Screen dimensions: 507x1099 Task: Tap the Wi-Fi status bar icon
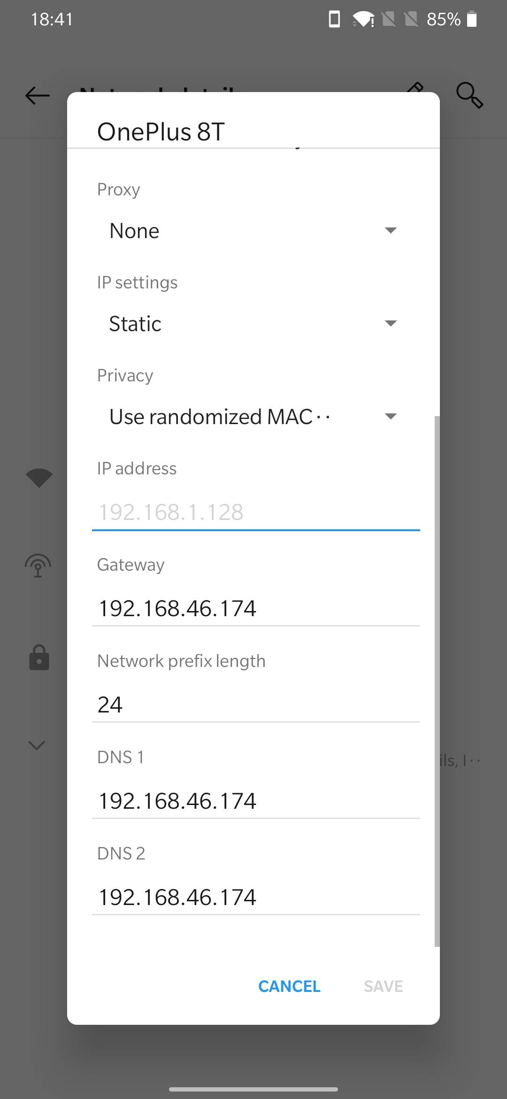[363, 19]
